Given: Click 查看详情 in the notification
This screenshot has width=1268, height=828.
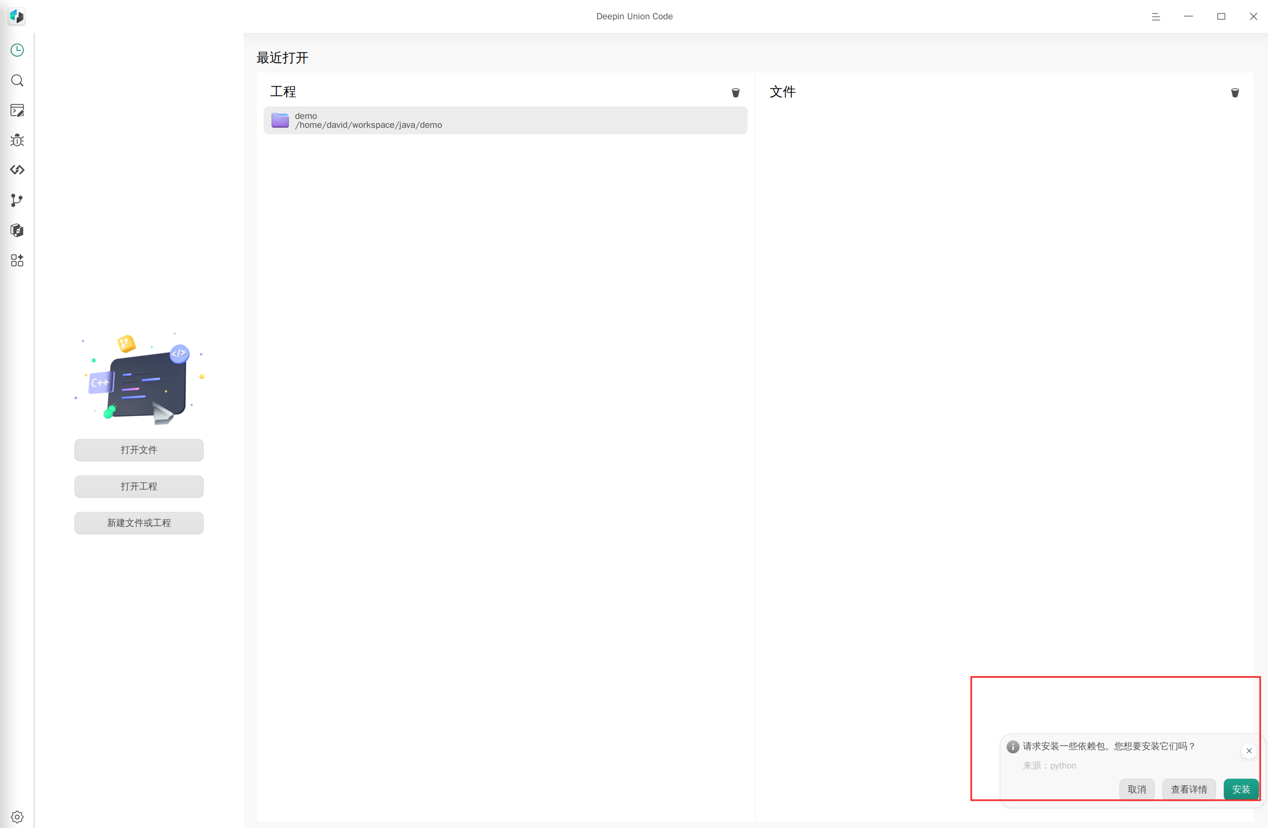Looking at the screenshot, I should tap(1189, 789).
